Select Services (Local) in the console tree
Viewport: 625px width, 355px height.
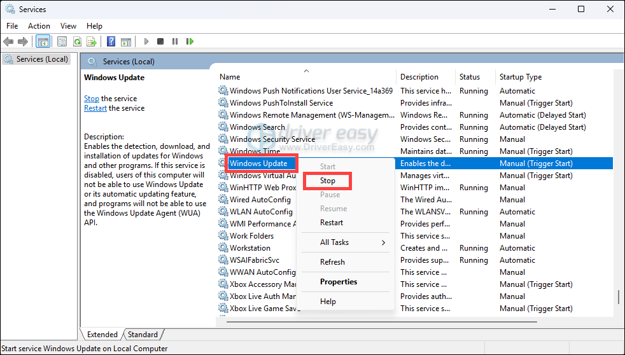42,59
